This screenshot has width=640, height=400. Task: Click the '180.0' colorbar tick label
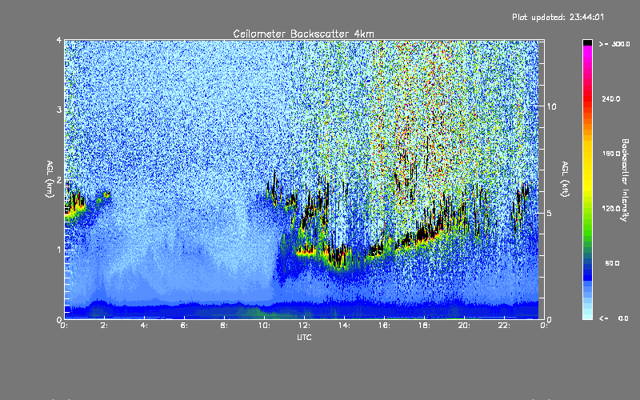611,154
